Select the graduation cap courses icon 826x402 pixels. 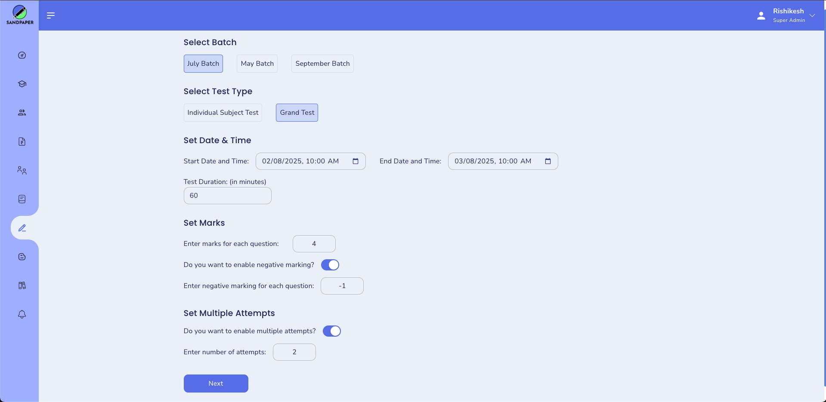point(22,84)
